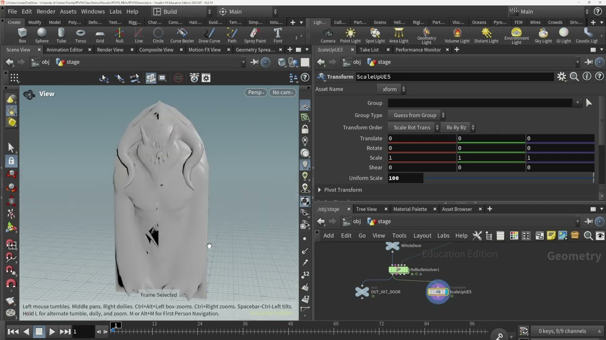Screen dimensions: 606x340
Task: Select the Spray Paint tool
Action: (x=255, y=35)
